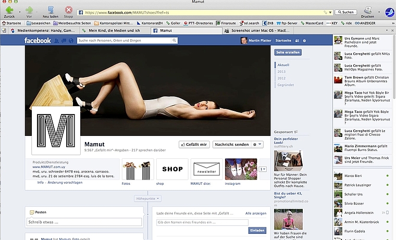
Task: Open the tel.search bookmark
Action: coord(250,23)
